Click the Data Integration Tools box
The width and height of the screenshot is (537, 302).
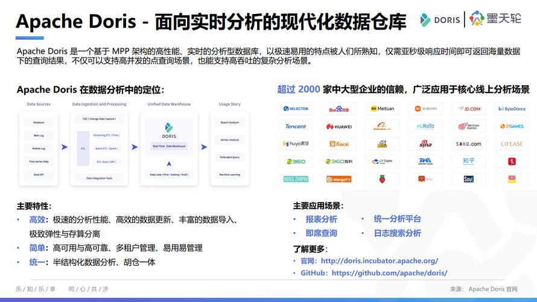(x=100, y=178)
